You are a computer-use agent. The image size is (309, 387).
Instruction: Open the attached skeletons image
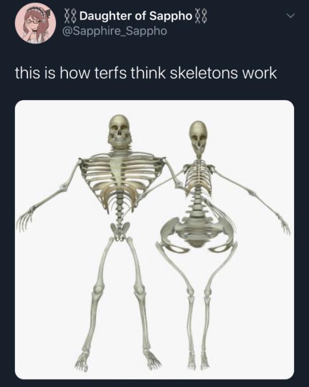click(154, 240)
